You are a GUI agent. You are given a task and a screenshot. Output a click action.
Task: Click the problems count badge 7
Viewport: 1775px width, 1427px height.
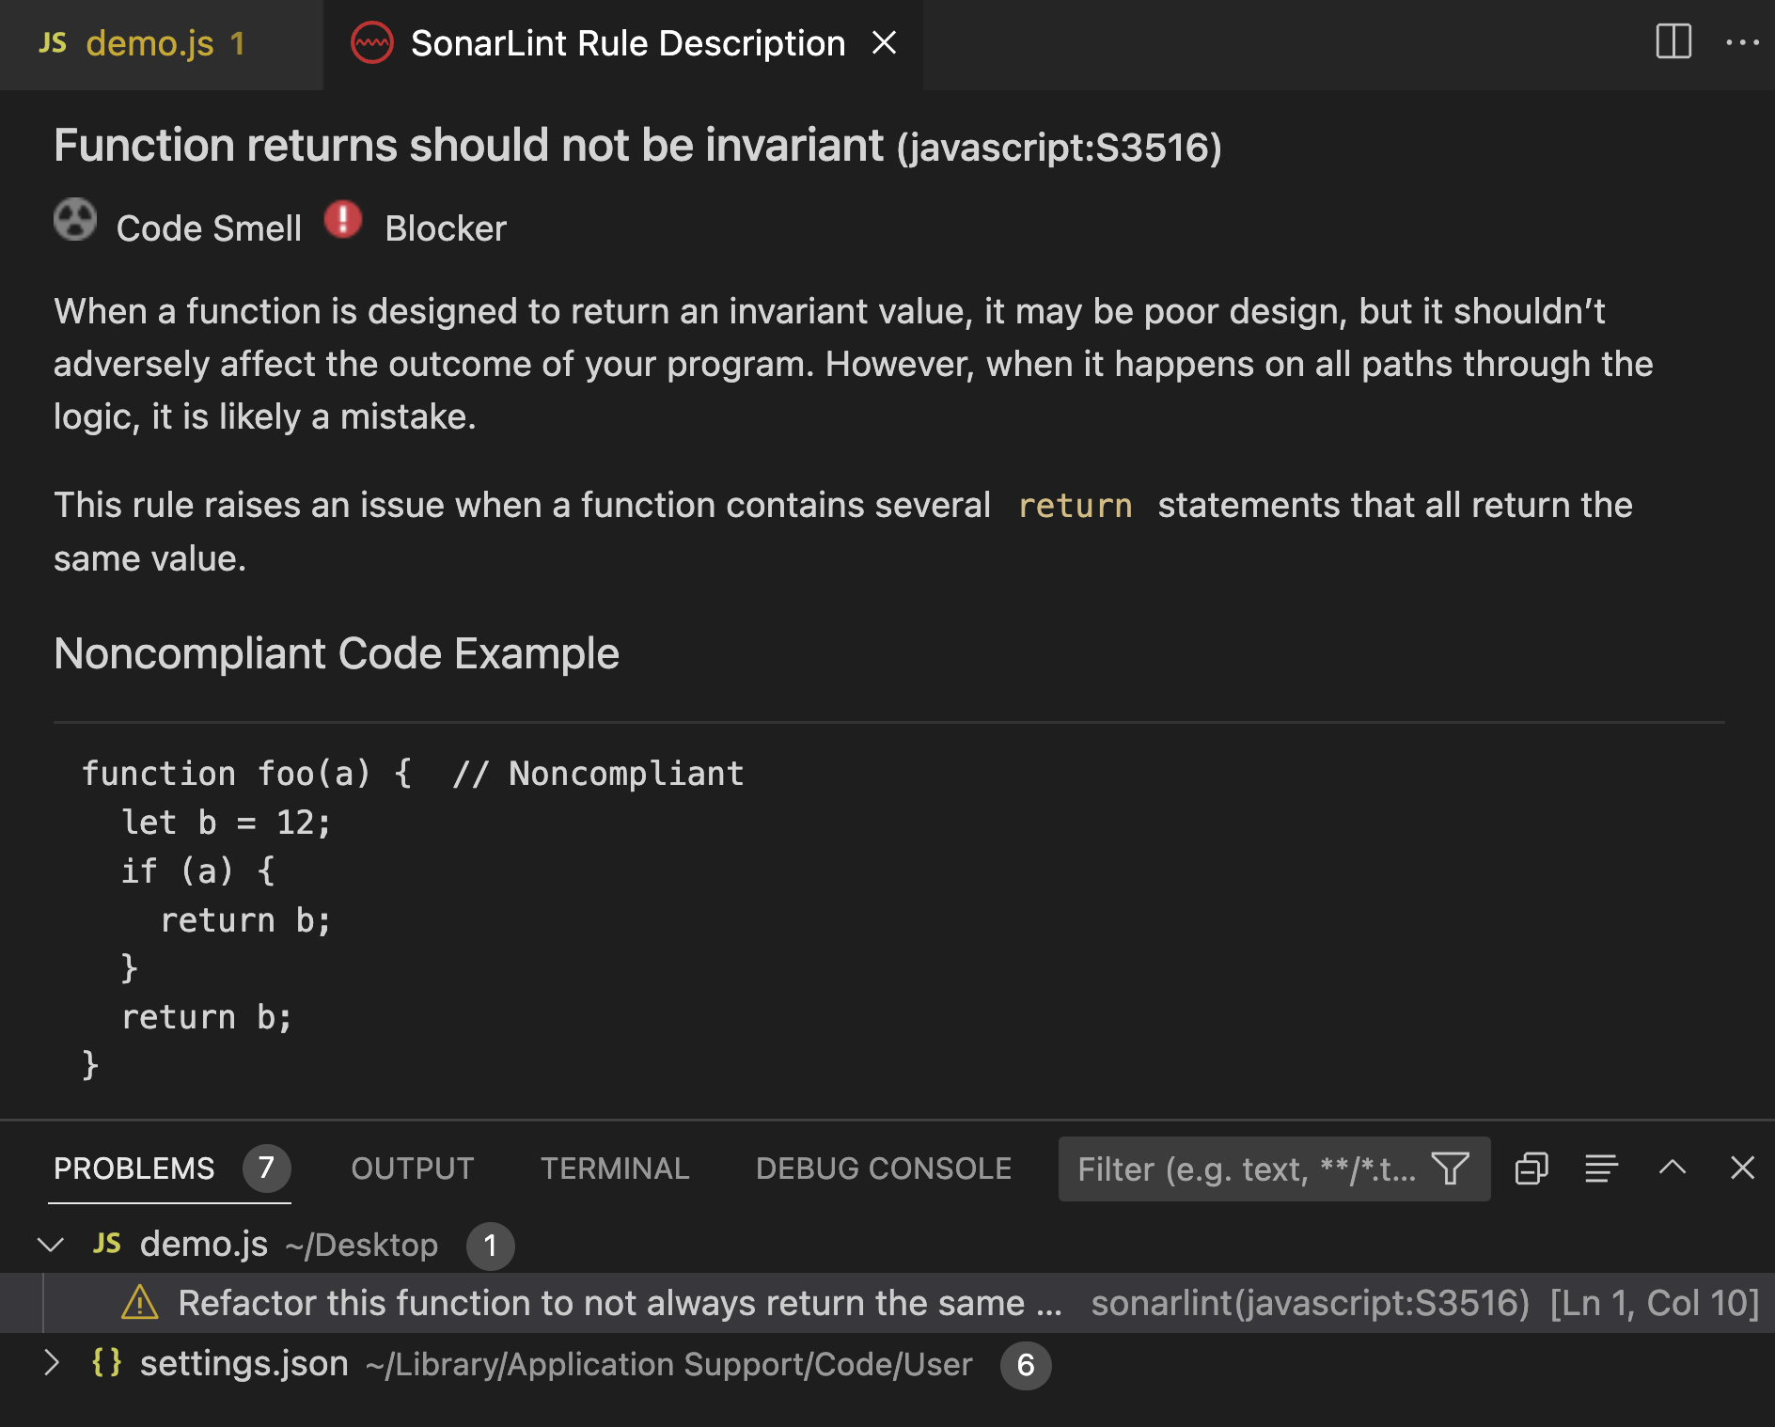point(266,1168)
